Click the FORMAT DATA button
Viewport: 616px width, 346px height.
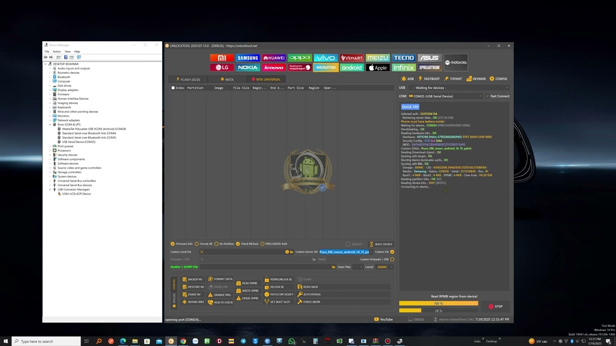[220, 279]
